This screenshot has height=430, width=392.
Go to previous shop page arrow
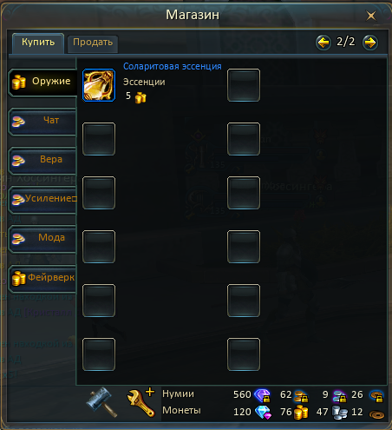click(323, 43)
